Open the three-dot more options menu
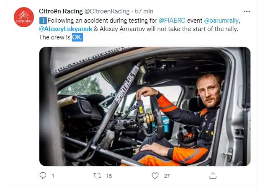The image size is (263, 190). 247,11
